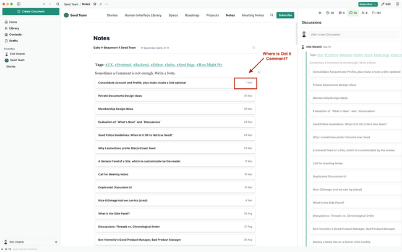Viewport: 402px width, 252px height.
Task: Star the Notes document as favorite
Action: point(94,4)
